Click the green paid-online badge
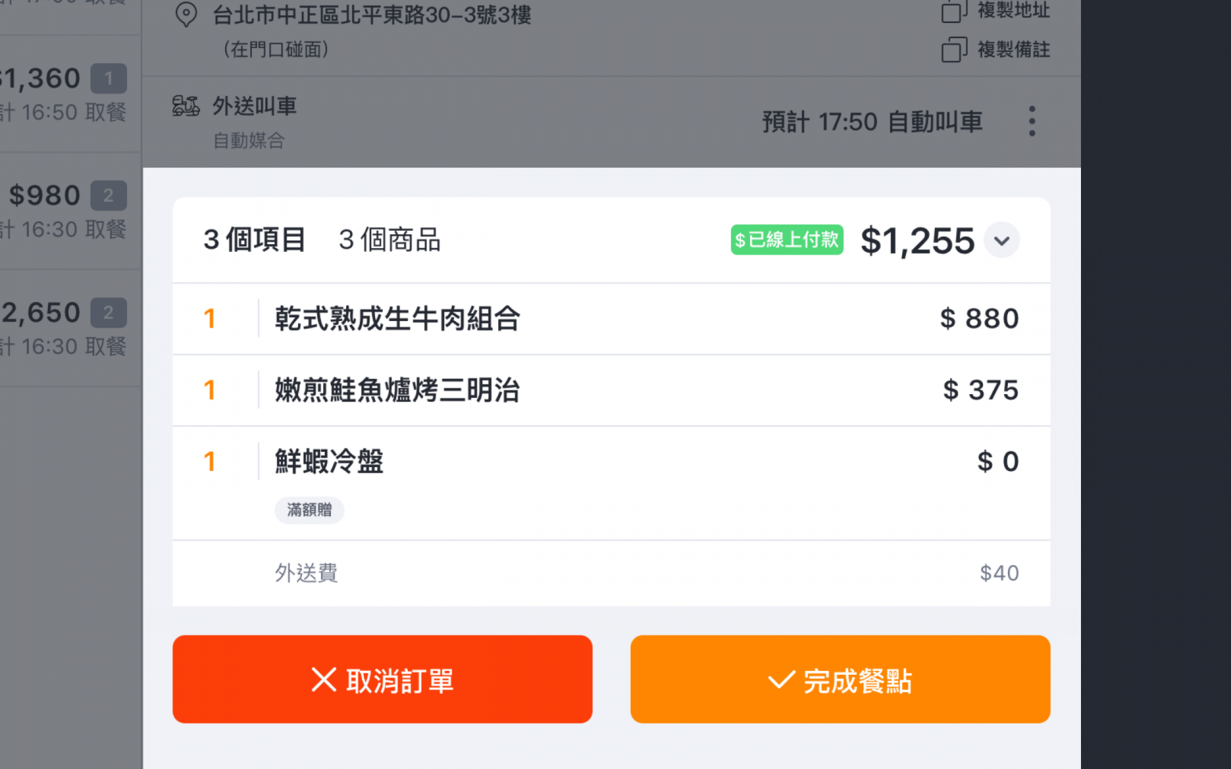Screen dimensions: 1231x769 pos(787,240)
